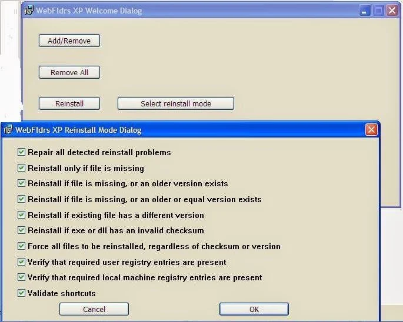Toggle Repair all detected reinstall problems
403x322 pixels.
tap(21, 152)
